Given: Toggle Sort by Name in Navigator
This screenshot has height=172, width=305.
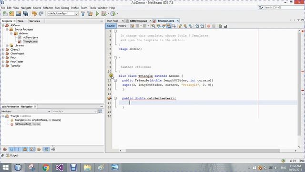Looking at the screenshot, I should coord(46,149).
